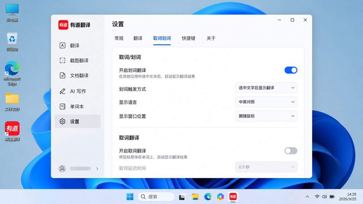Open 有道翻译 desktop shortcut
This screenshot has height=204, width=363.
pos(12,132)
